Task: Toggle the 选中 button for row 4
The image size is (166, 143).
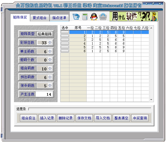Action: [x=65, y=43]
